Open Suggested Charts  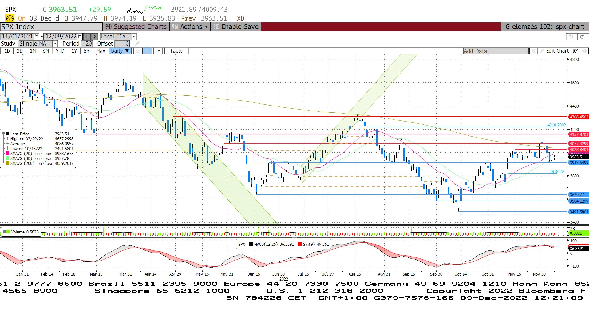click(x=136, y=27)
